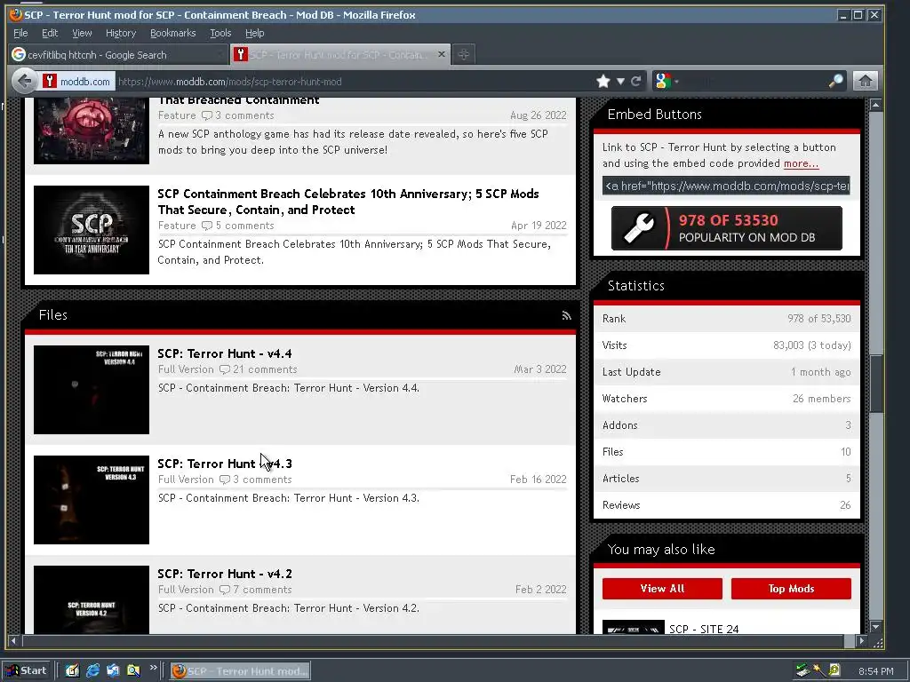Click the Articles count 5

pos(848,479)
